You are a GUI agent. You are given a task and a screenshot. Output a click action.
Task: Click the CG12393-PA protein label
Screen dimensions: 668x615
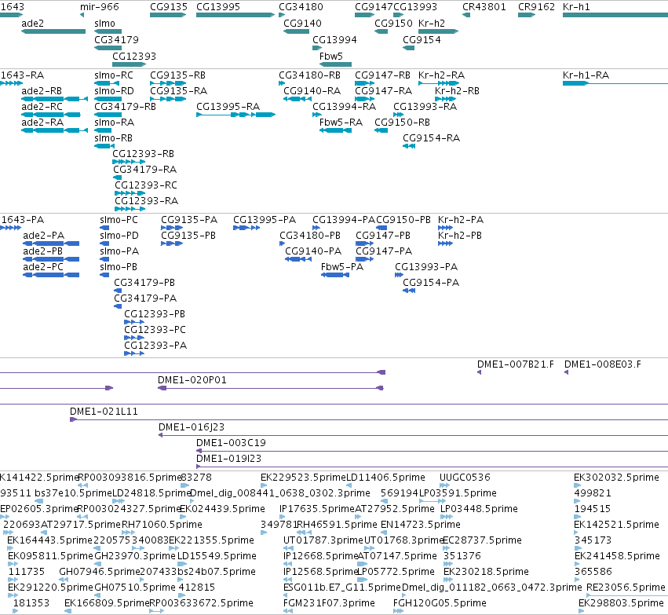(x=155, y=345)
